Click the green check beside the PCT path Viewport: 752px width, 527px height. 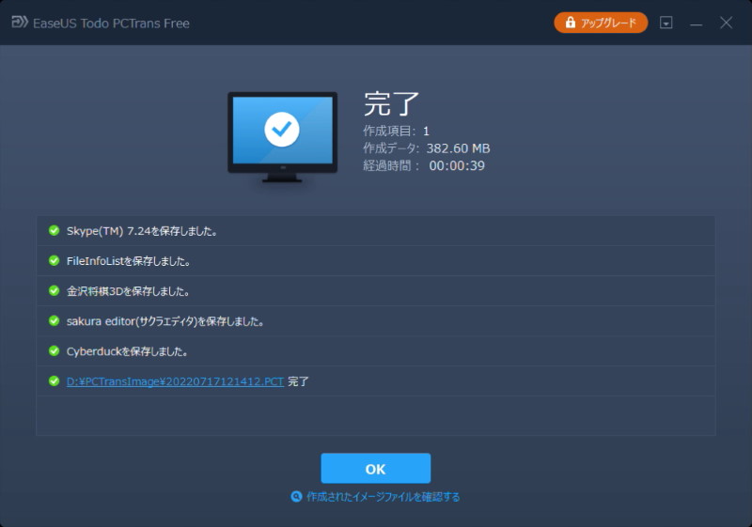pos(54,381)
